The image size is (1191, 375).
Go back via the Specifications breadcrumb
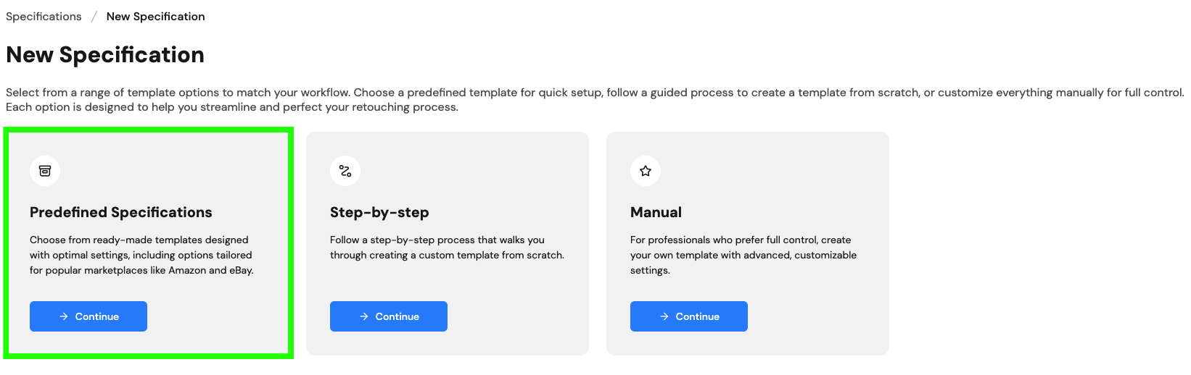click(x=44, y=16)
